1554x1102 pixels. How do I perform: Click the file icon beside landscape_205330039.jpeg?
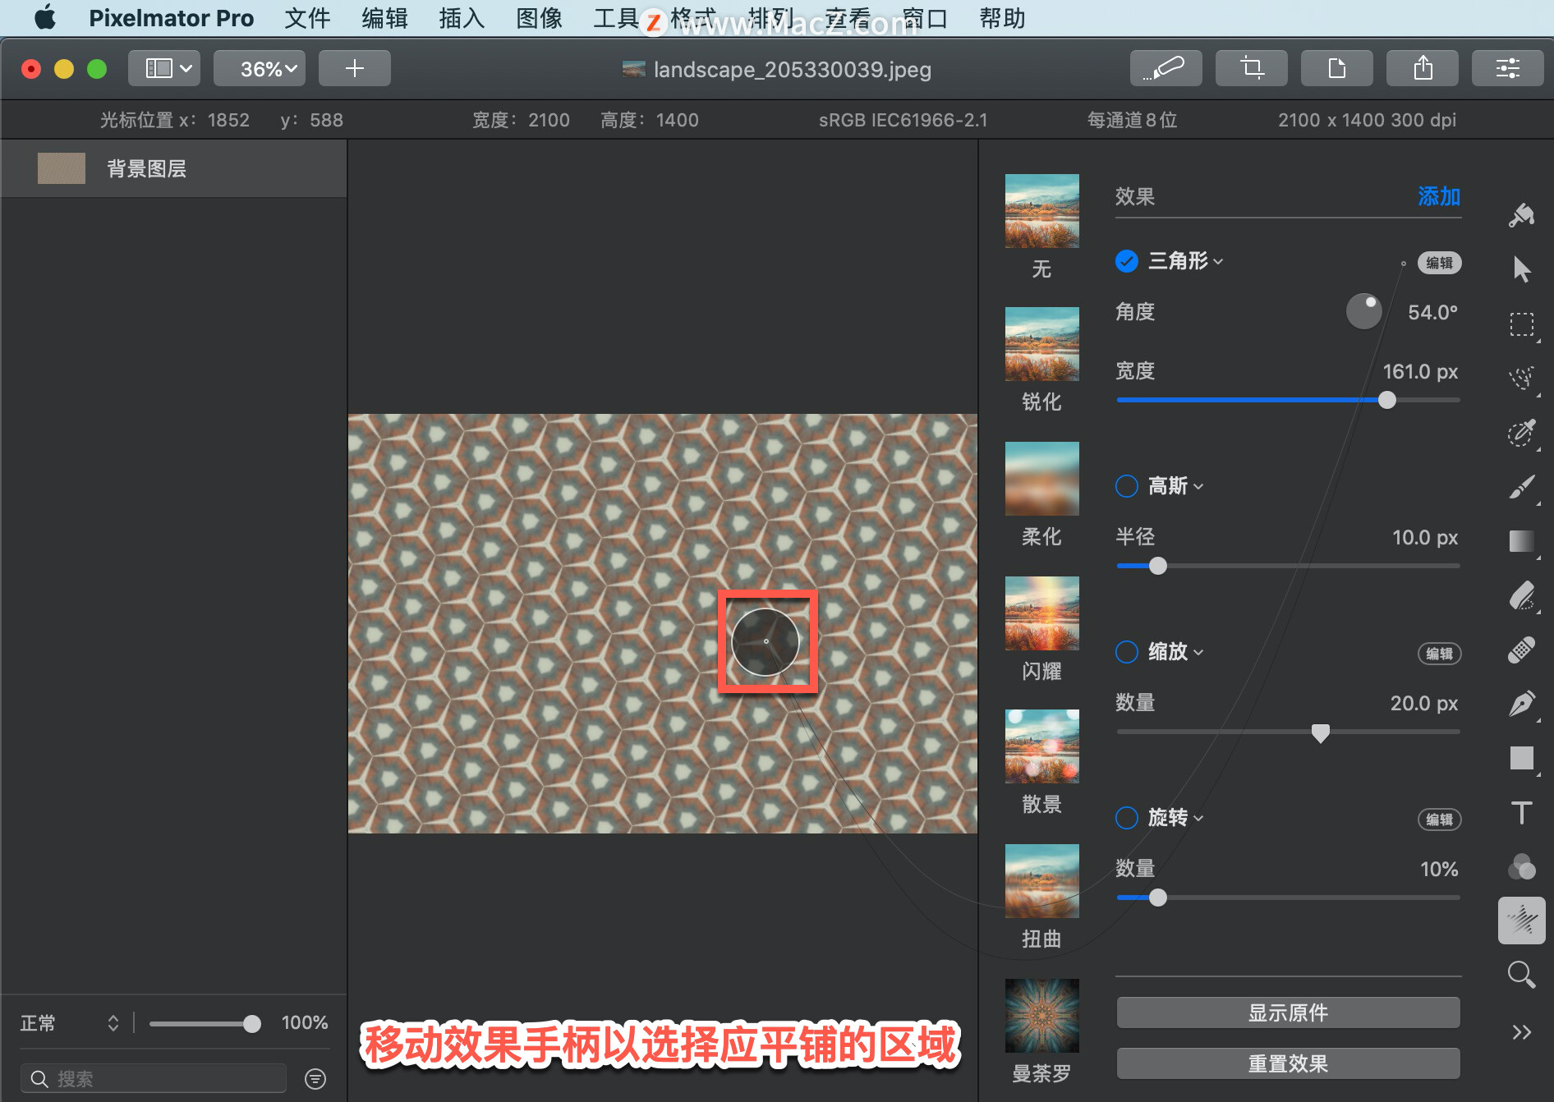(633, 69)
